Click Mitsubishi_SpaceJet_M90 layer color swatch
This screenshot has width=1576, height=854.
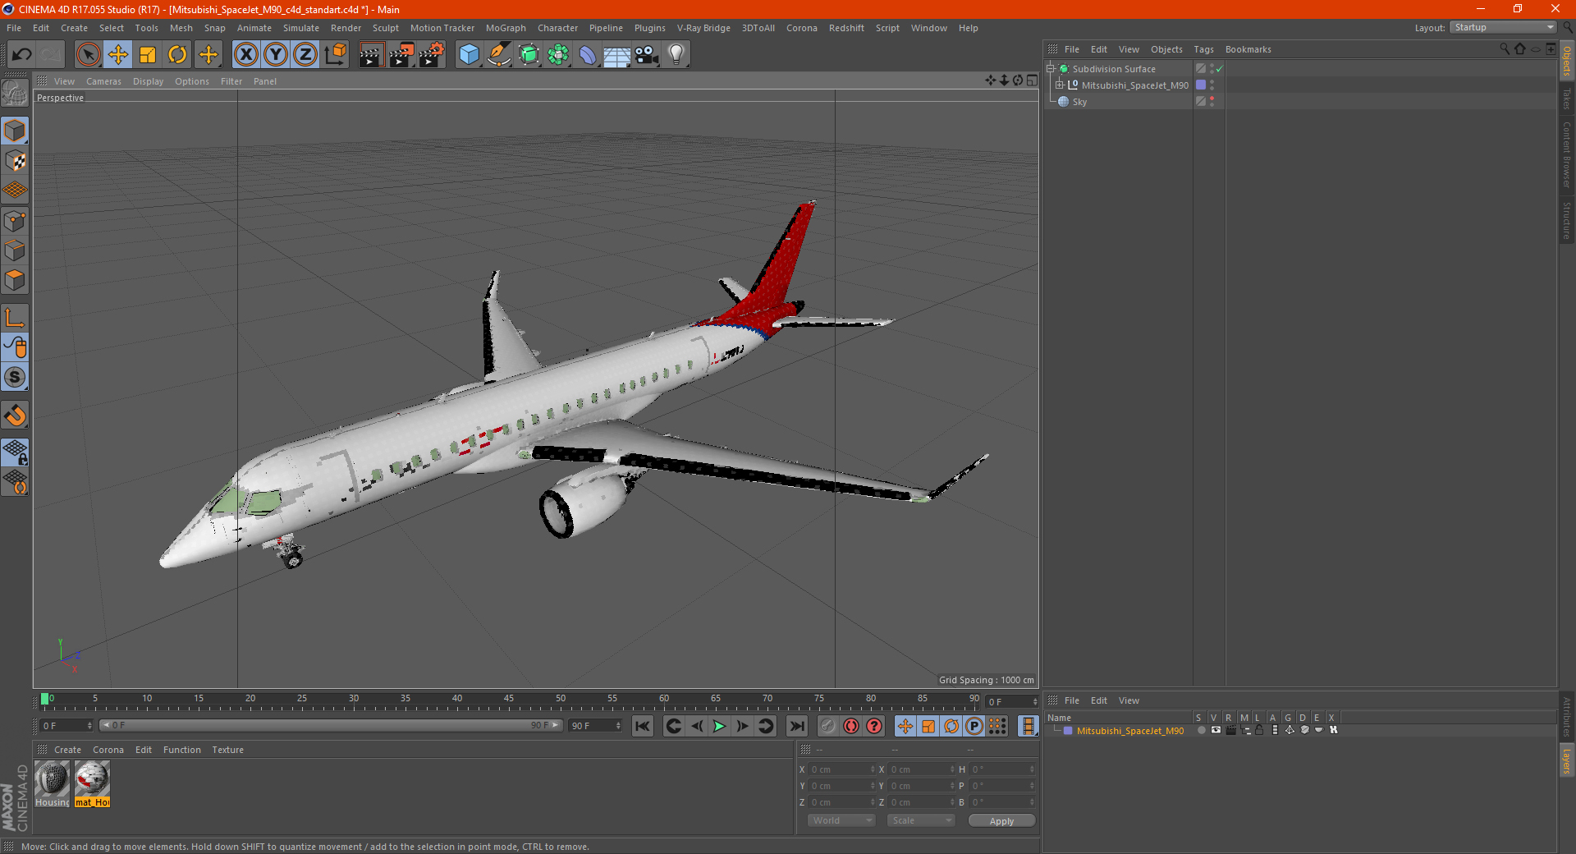click(x=1201, y=85)
